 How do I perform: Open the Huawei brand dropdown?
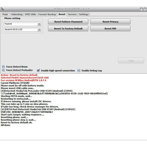[x=22, y=24]
